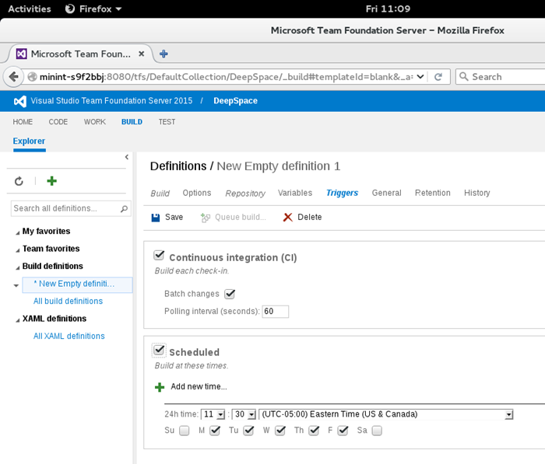Open a new tab with plus icon
This screenshot has height=464, width=545.
pos(163,54)
